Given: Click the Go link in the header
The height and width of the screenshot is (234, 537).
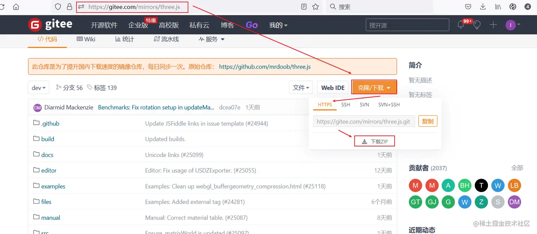Looking at the screenshot, I should click(251, 25).
